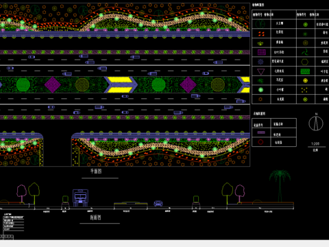Click the small car in section drawing

(158, 203)
